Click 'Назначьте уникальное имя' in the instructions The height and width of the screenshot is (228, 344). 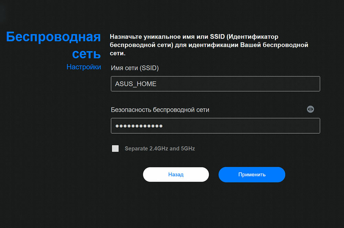(x=145, y=37)
